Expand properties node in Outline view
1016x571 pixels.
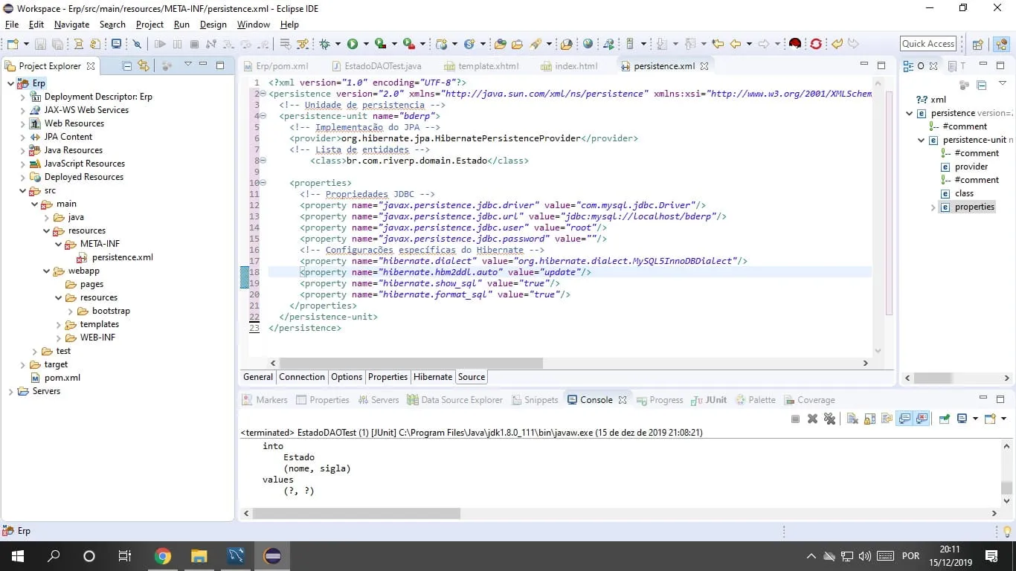933,207
